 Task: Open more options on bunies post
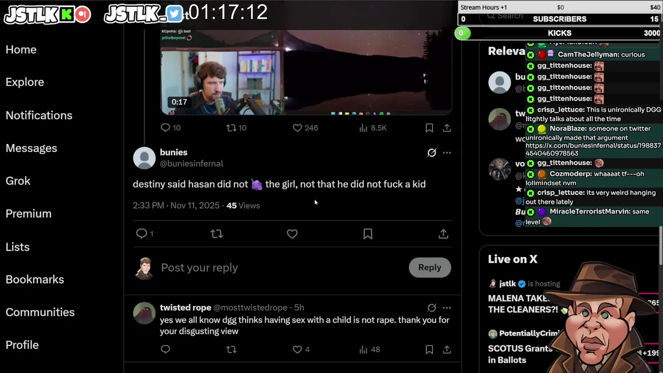click(x=446, y=153)
